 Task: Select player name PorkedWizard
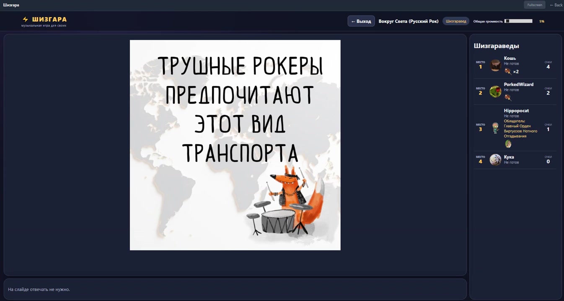point(519,84)
